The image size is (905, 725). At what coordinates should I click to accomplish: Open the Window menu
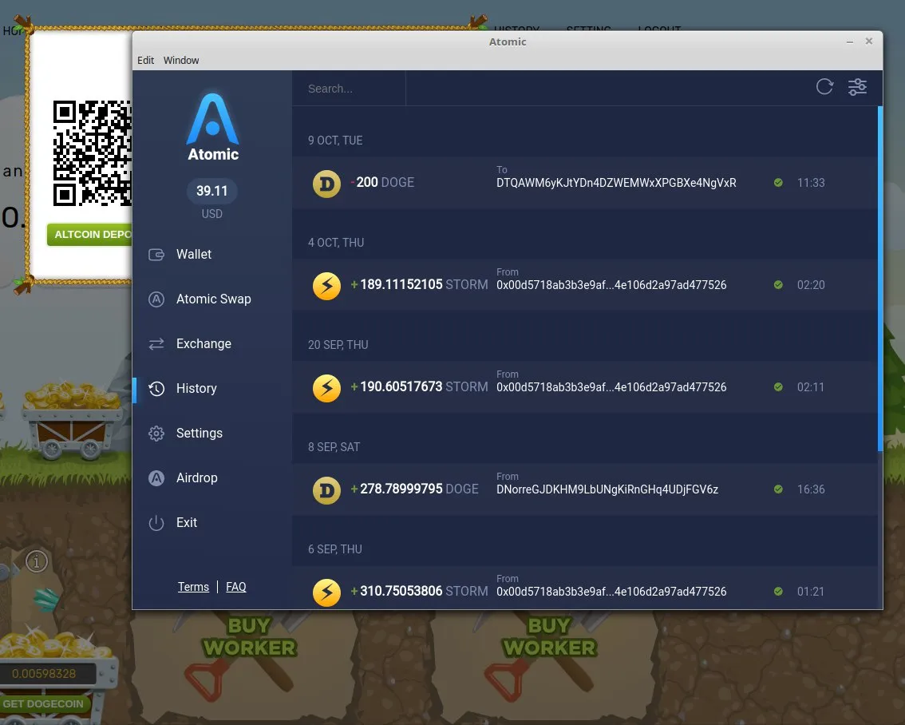(x=180, y=60)
